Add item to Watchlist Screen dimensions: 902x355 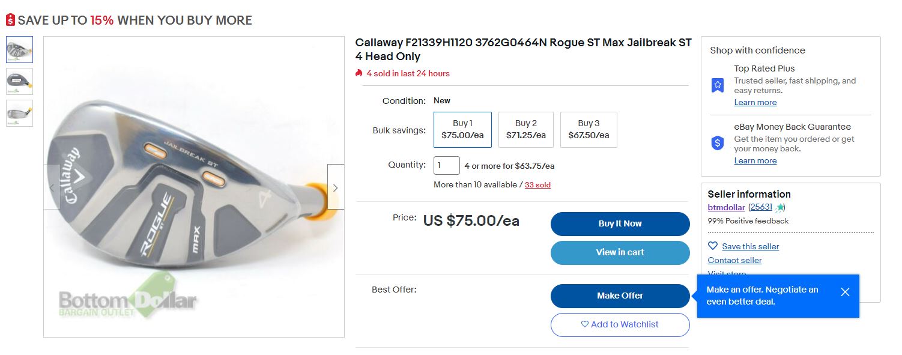620,324
